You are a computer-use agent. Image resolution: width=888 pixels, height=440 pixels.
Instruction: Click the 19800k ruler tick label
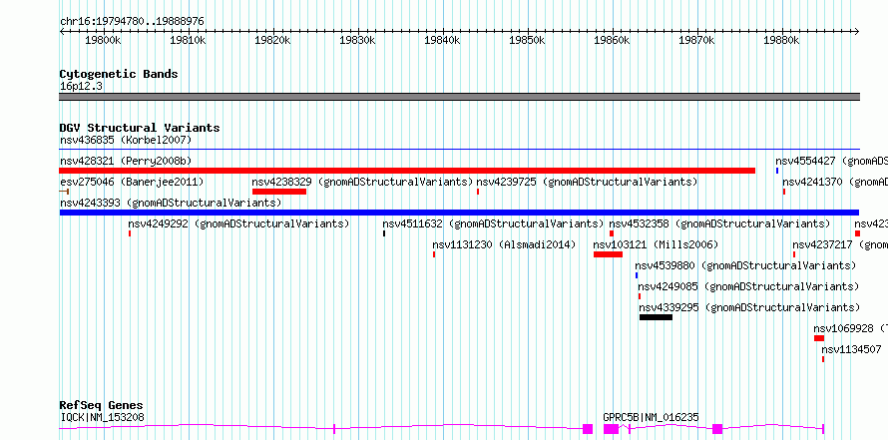[103, 41]
